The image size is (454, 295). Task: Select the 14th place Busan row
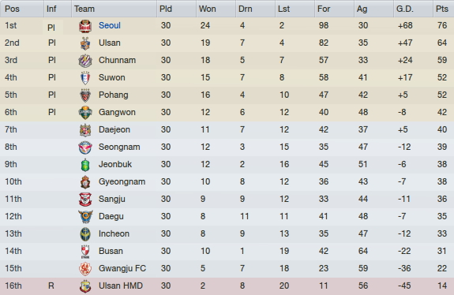point(227,252)
